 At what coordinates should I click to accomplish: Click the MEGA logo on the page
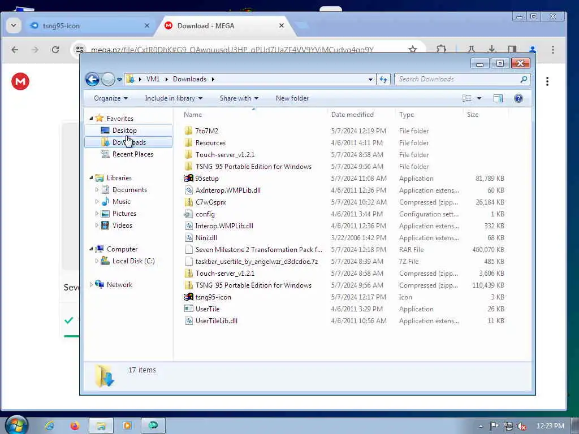pos(20,81)
